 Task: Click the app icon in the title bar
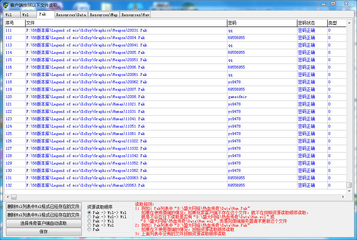6,5
